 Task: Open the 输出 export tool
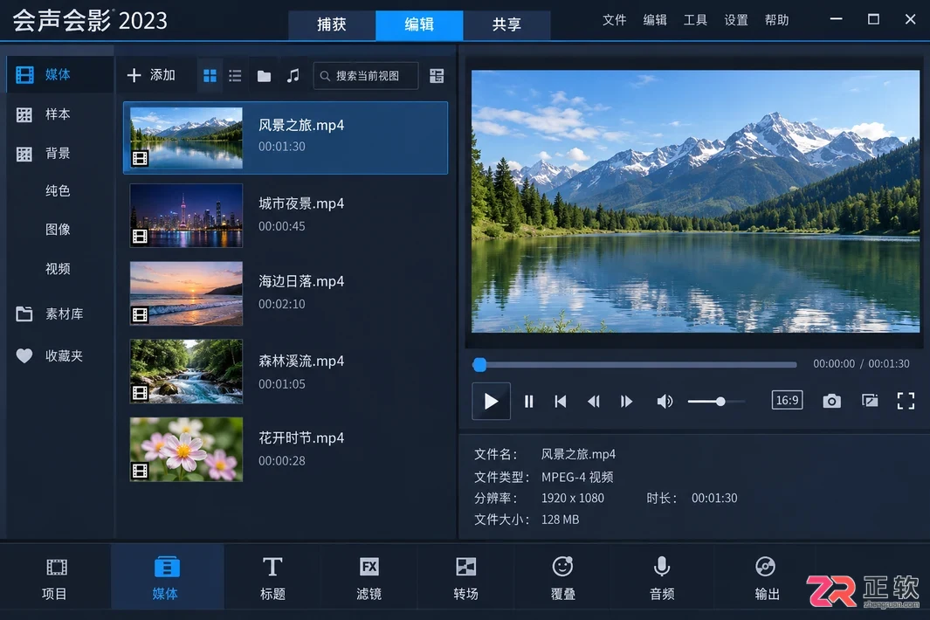[x=767, y=577]
